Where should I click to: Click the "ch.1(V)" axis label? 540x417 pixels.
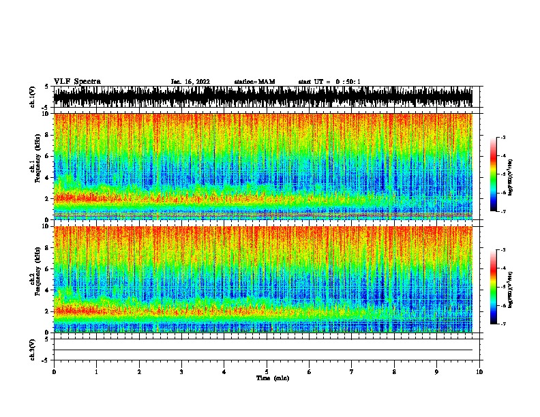click(33, 97)
